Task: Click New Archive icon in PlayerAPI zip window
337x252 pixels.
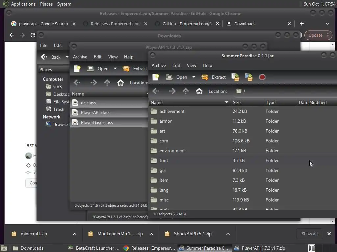Action: [77, 69]
